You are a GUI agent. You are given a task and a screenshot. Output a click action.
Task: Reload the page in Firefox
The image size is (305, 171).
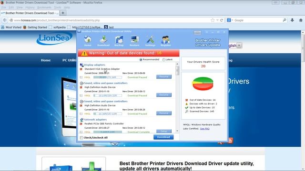coord(222,20)
